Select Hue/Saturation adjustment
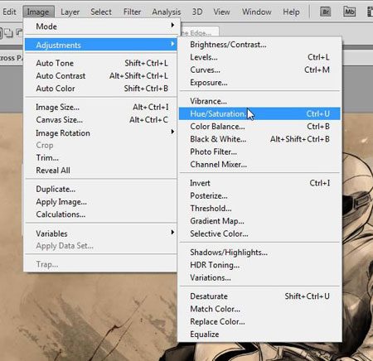 point(259,113)
